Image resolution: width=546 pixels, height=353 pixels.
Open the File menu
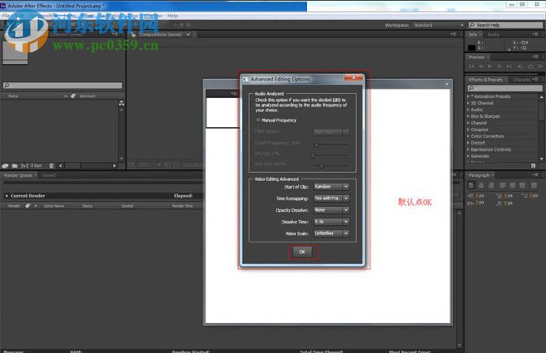(x=6, y=16)
